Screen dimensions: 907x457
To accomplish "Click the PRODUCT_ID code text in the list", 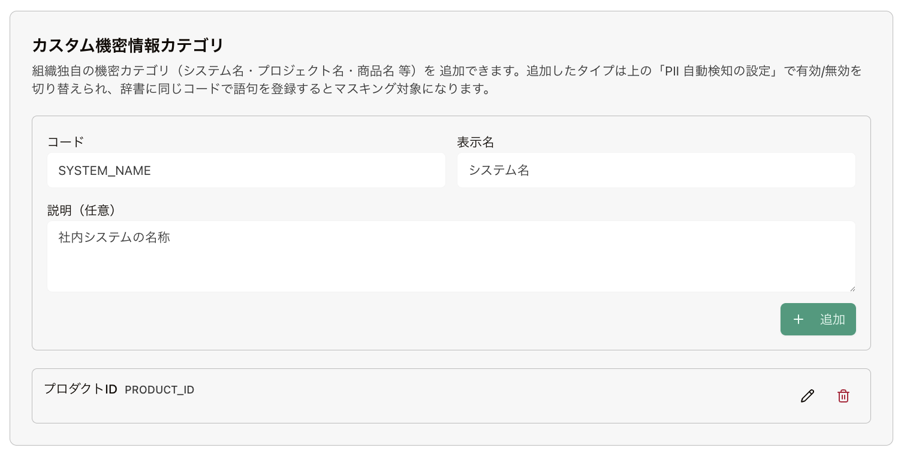I will tap(159, 390).
